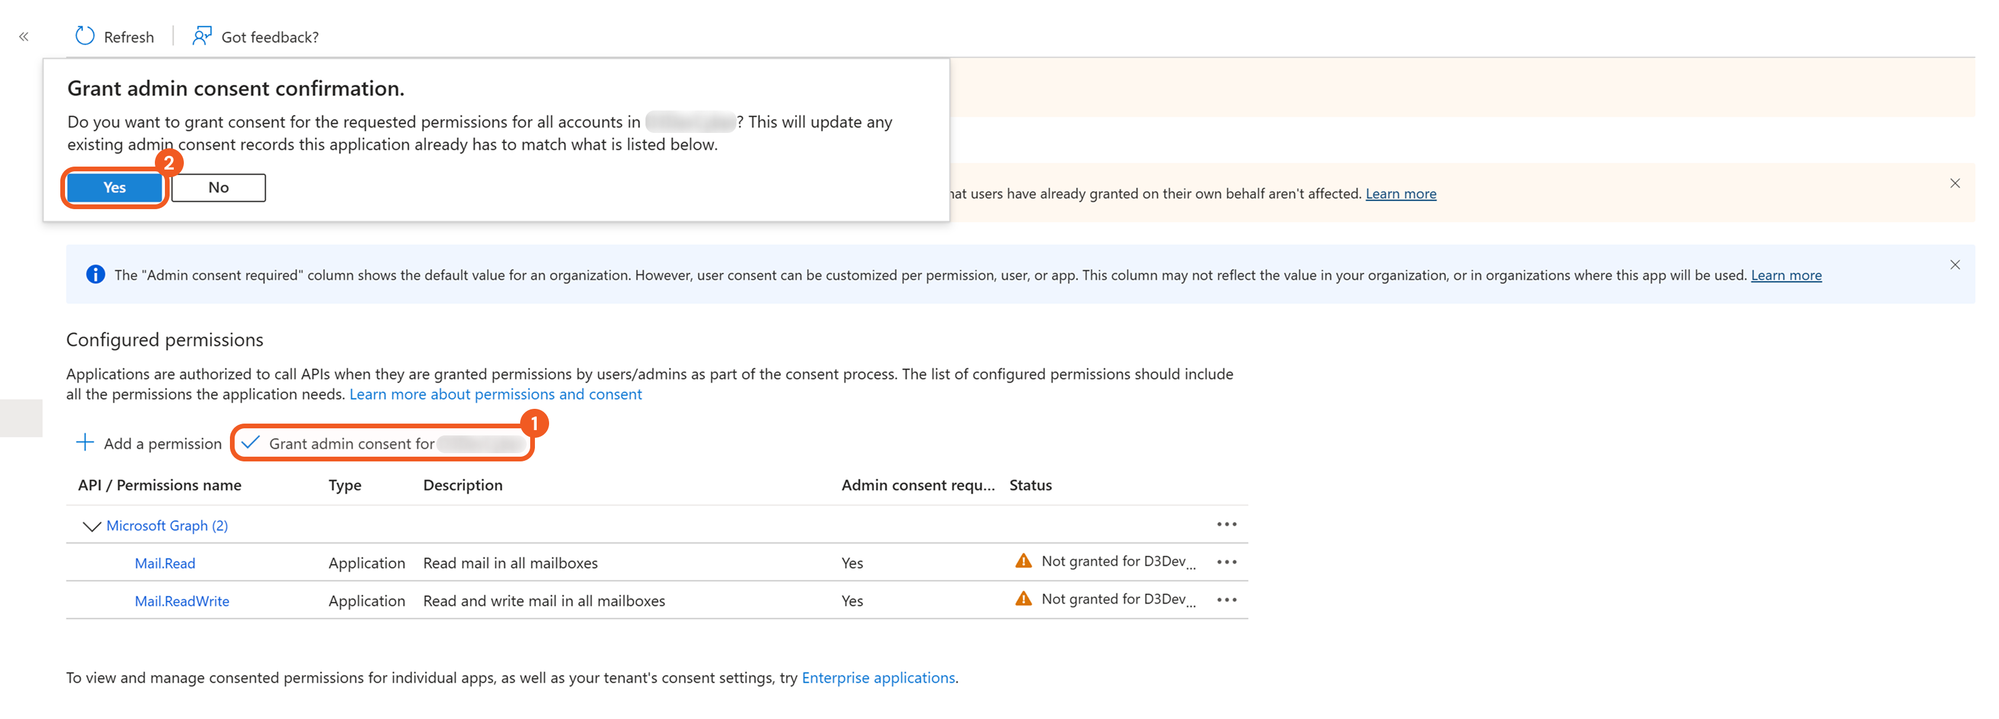The image size is (1999, 719).
Task: Click the Refresh icon in toolbar
Action: 85,37
